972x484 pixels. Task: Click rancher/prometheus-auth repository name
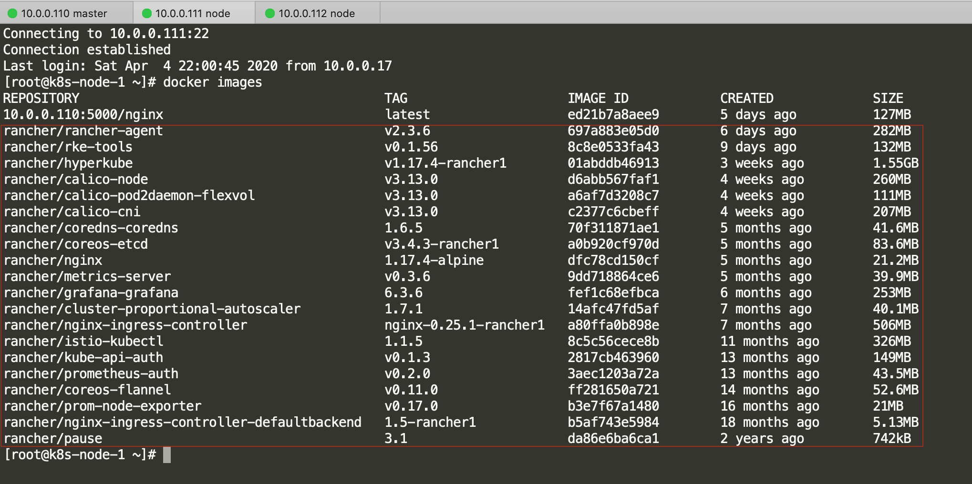coord(91,374)
